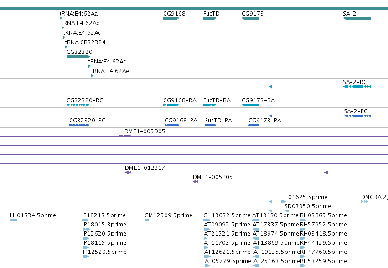The width and height of the screenshot is (388, 268).
Task: Select the AT17337.5prime EST label
Action: [276, 225]
